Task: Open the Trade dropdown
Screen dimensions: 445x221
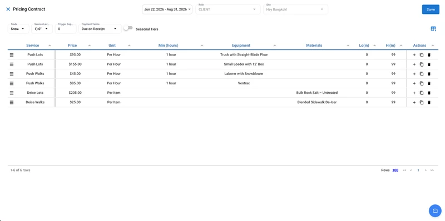Action: point(18,29)
